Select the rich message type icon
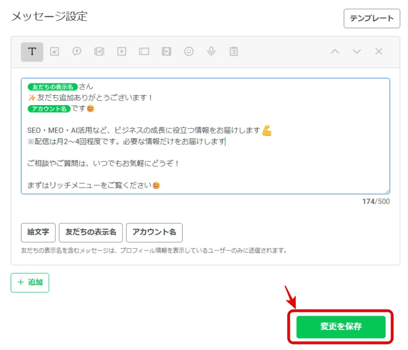This screenshot has height=350, width=408. tap(99, 52)
